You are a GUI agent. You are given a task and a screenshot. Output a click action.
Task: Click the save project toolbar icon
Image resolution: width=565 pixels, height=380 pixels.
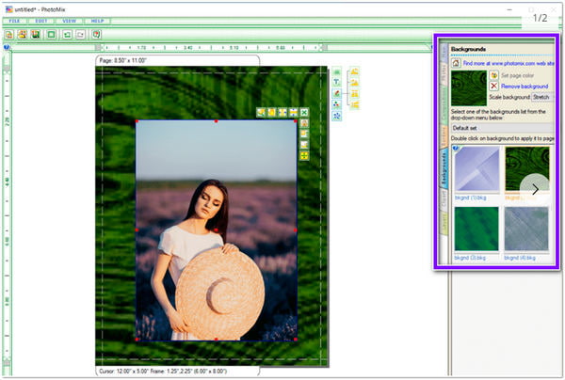tap(36, 35)
